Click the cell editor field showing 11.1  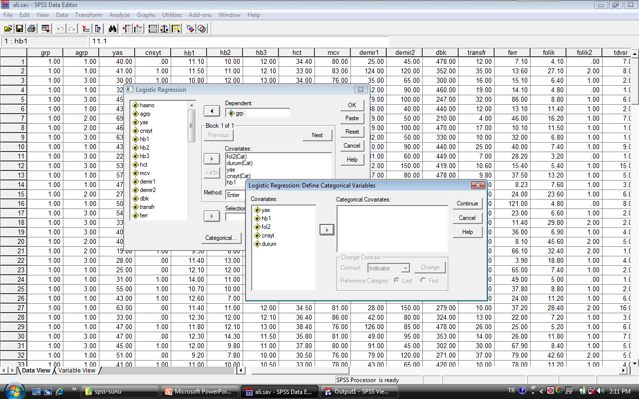pyautogui.click(x=240, y=41)
